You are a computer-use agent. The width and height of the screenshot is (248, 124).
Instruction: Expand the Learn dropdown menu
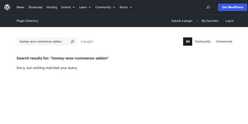click(x=85, y=7)
